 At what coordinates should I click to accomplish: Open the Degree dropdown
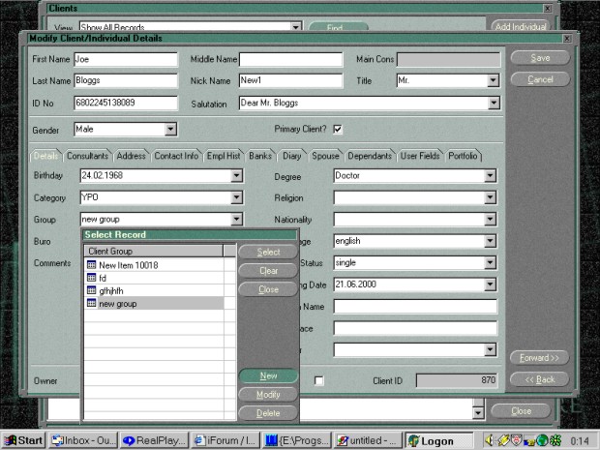(x=491, y=176)
